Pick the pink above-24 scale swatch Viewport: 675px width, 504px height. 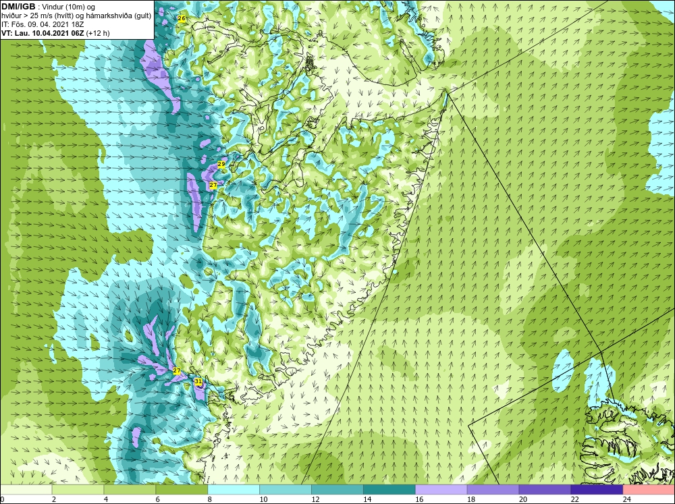[649, 489]
